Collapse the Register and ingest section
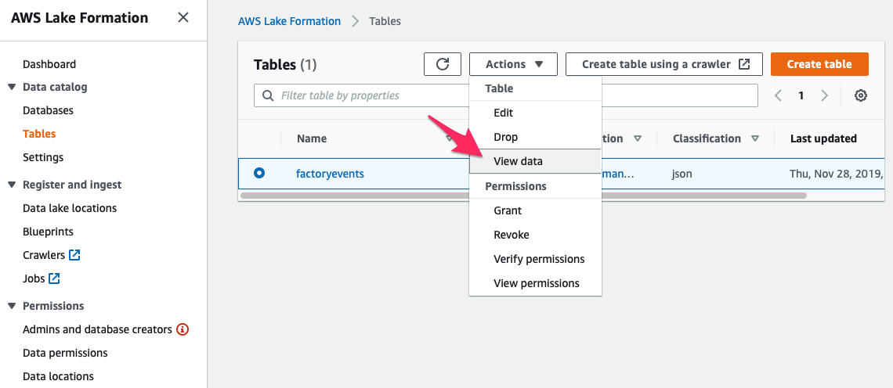 (x=12, y=185)
